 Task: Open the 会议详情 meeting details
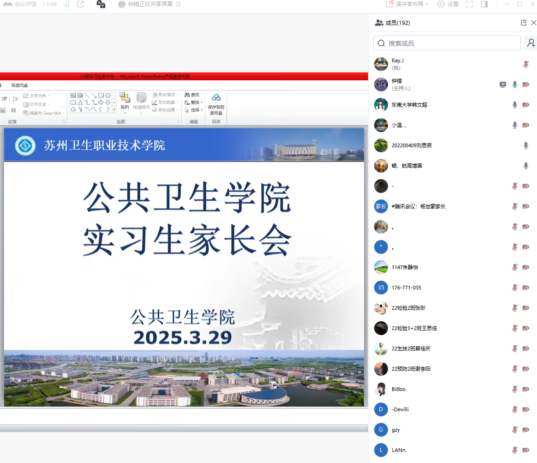point(20,4)
